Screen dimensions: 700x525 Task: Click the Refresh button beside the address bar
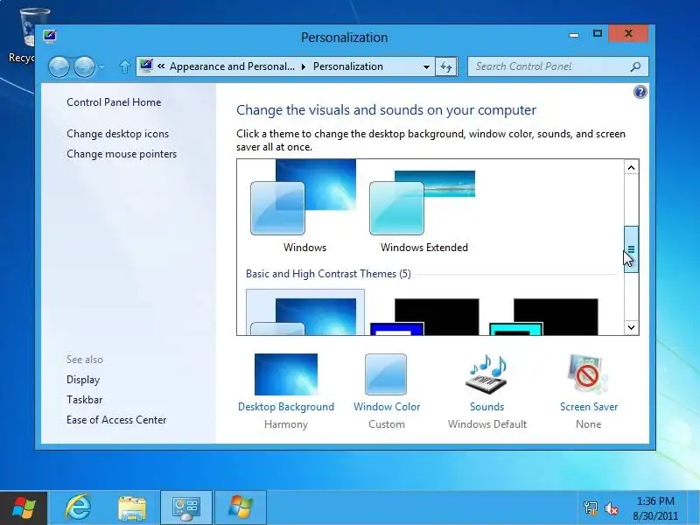[446, 67]
